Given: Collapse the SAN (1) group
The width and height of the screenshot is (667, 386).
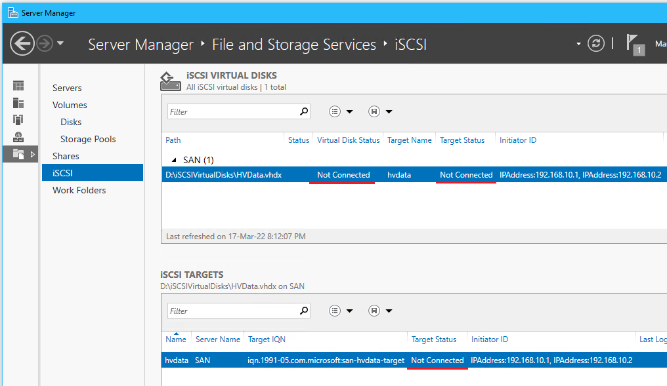Looking at the screenshot, I should (174, 160).
